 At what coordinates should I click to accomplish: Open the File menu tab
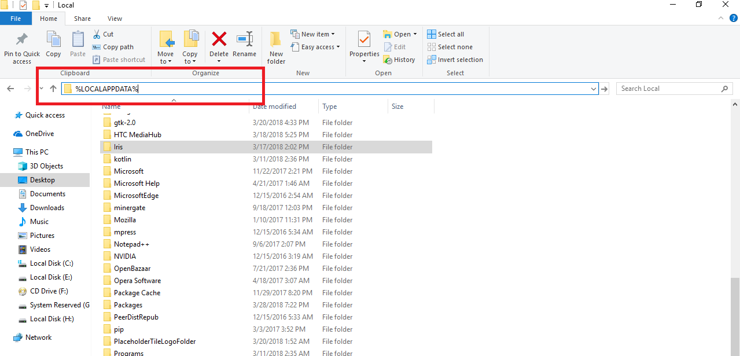click(x=16, y=19)
